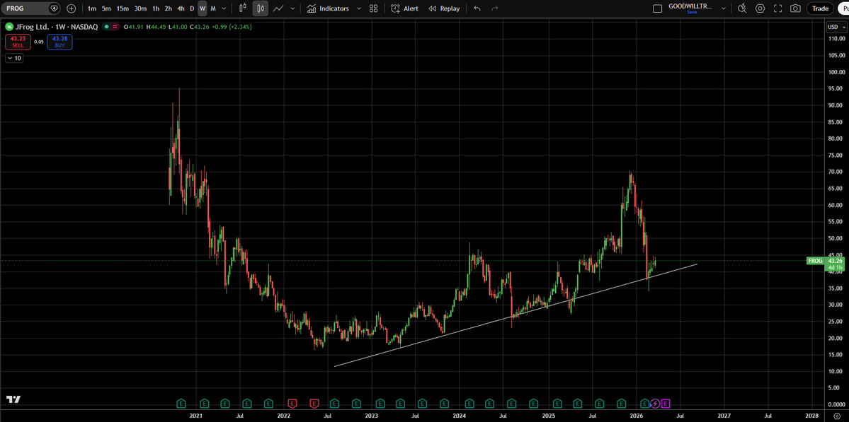This screenshot has height=422, width=849.
Task: Click the Trade button
Action: coord(820,8)
